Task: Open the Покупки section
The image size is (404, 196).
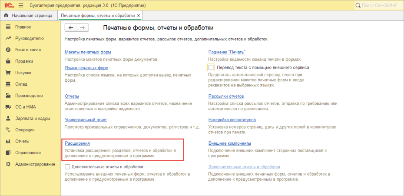Action: pyautogui.click(x=30, y=73)
